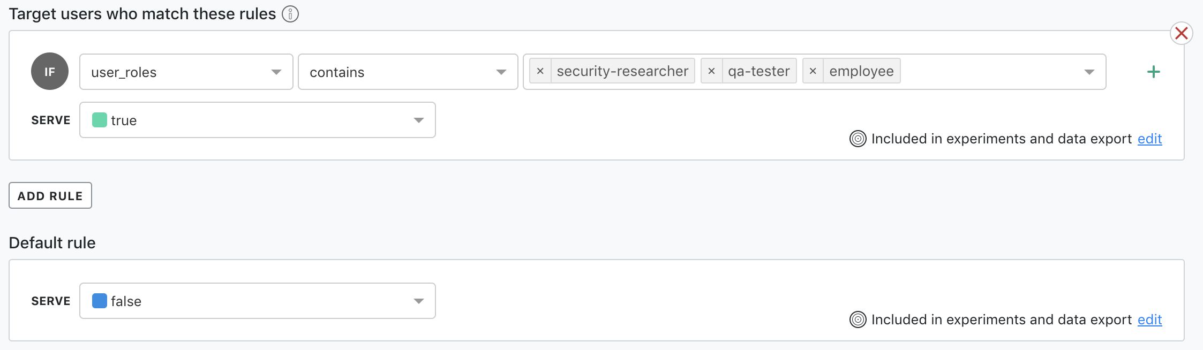1203x350 pixels.
Task: Delete the targeting rule via the red X
Action: [1181, 33]
